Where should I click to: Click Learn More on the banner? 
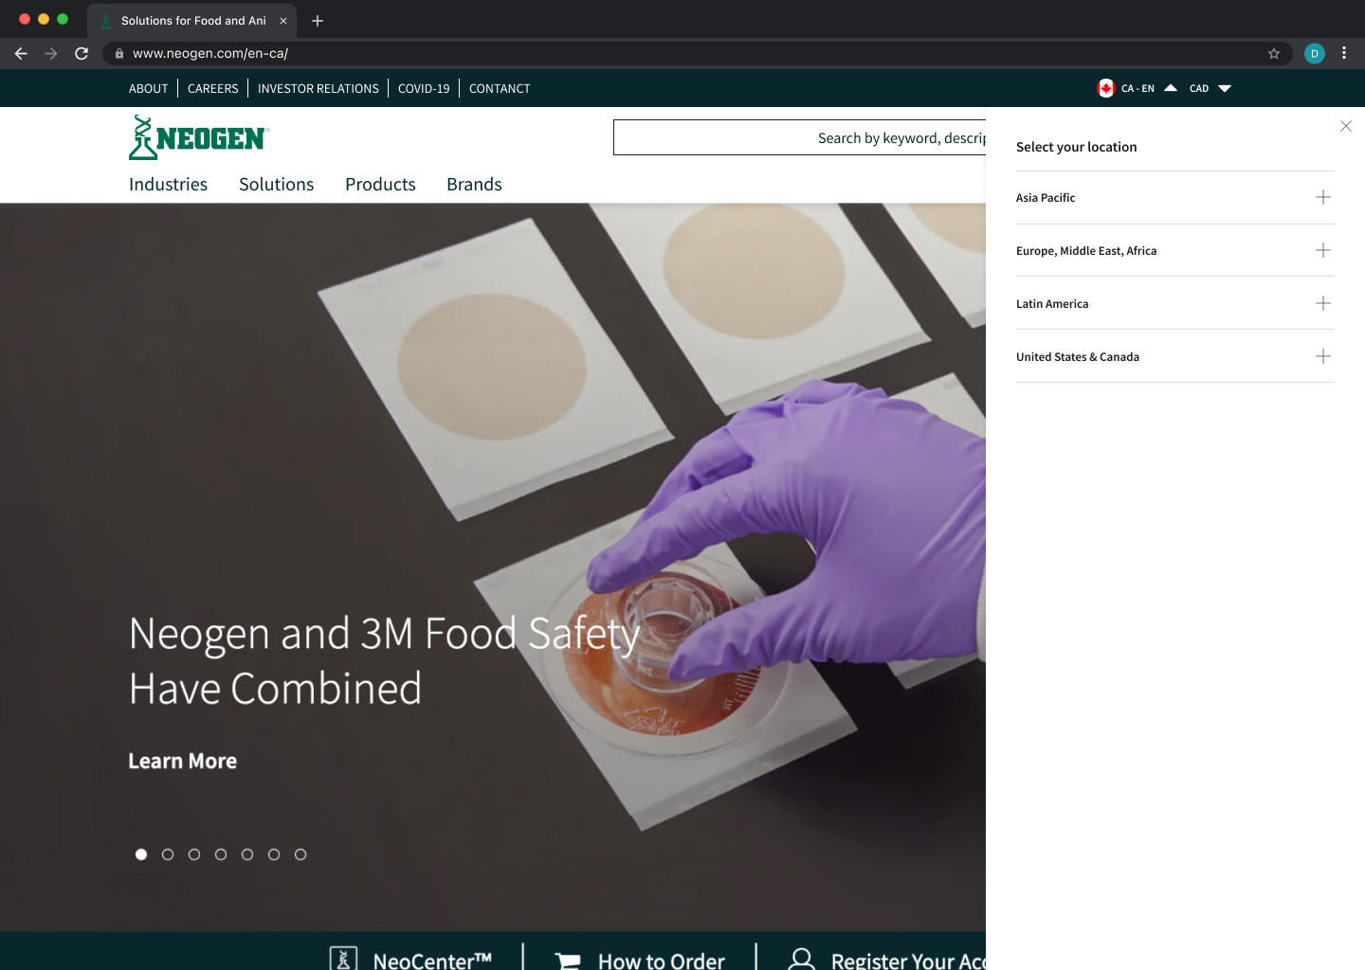tap(183, 762)
